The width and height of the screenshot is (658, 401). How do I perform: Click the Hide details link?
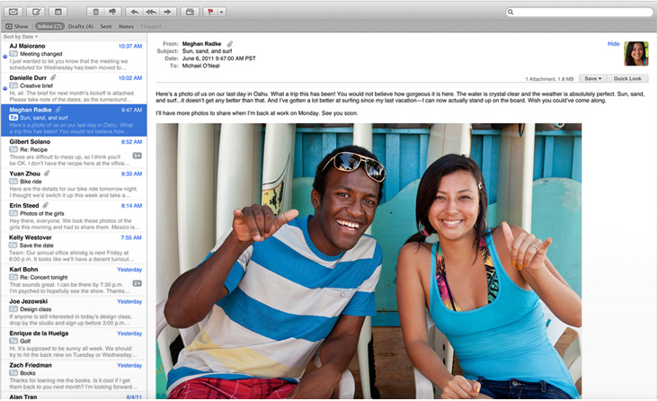coord(614,44)
